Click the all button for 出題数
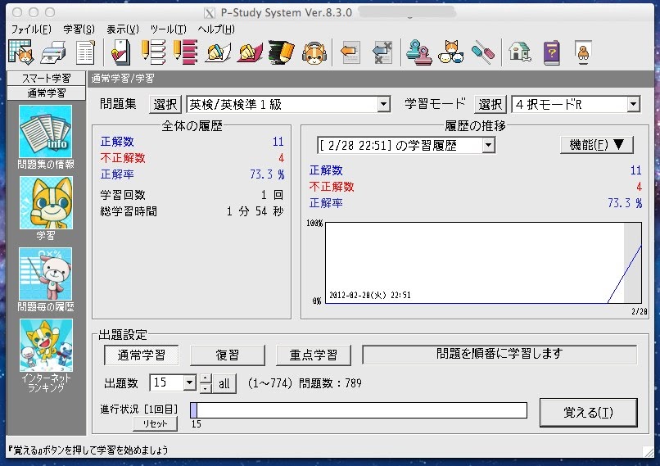This screenshot has height=466, width=660. (x=224, y=383)
